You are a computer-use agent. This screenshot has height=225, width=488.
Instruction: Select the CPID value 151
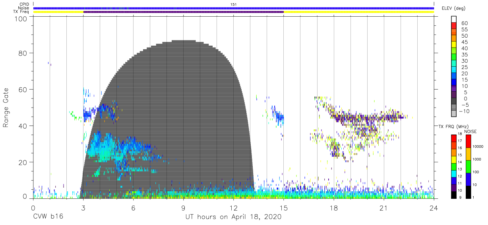tap(233, 4)
